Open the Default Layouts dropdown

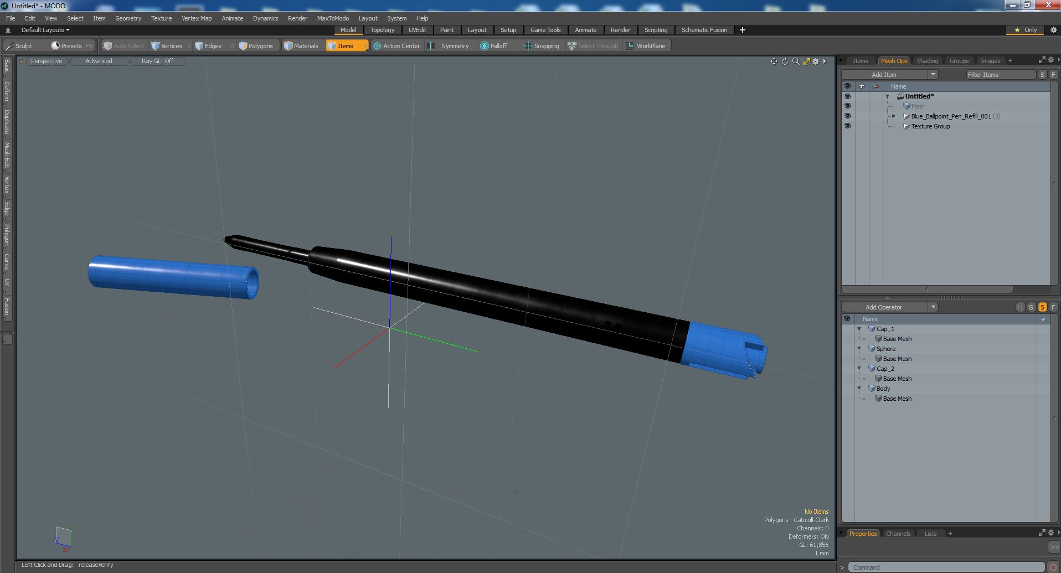[x=45, y=30]
